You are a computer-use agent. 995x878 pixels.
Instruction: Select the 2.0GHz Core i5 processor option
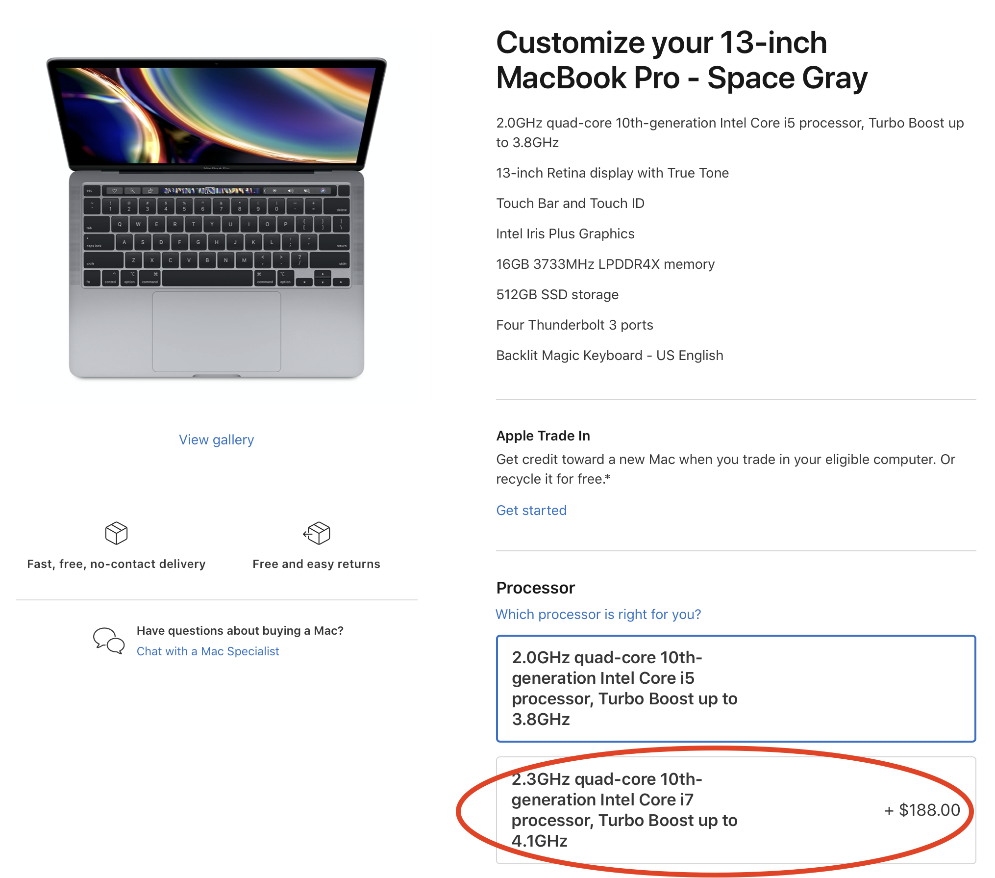(x=735, y=688)
